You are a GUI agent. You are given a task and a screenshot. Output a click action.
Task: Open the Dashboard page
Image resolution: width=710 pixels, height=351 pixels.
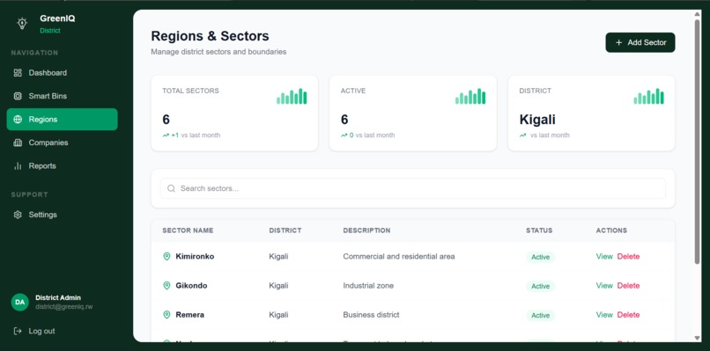click(x=62, y=73)
